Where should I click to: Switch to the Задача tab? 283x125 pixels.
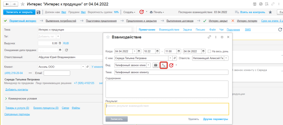pyautogui.click(x=187, y=30)
